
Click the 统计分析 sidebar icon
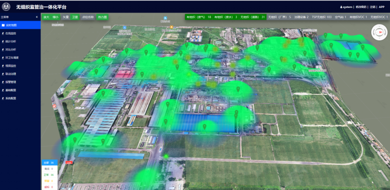(3, 42)
